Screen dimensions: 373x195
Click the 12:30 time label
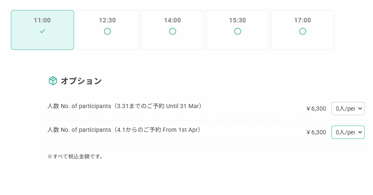click(107, 20)
